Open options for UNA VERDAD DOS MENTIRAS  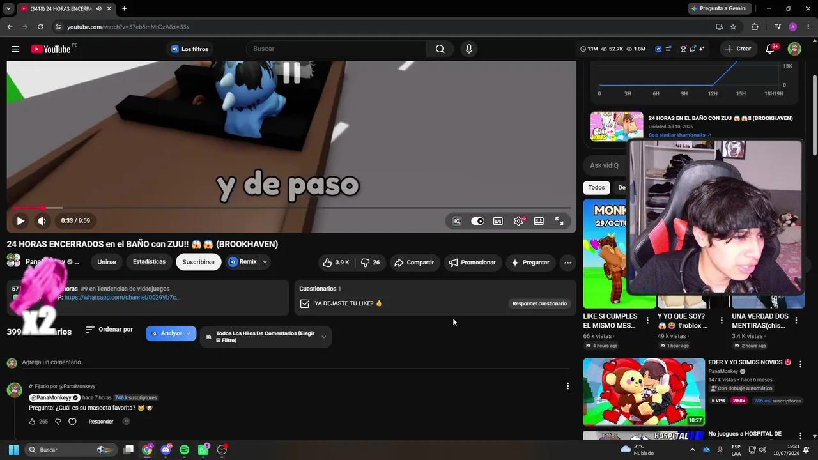coord(796,321)
